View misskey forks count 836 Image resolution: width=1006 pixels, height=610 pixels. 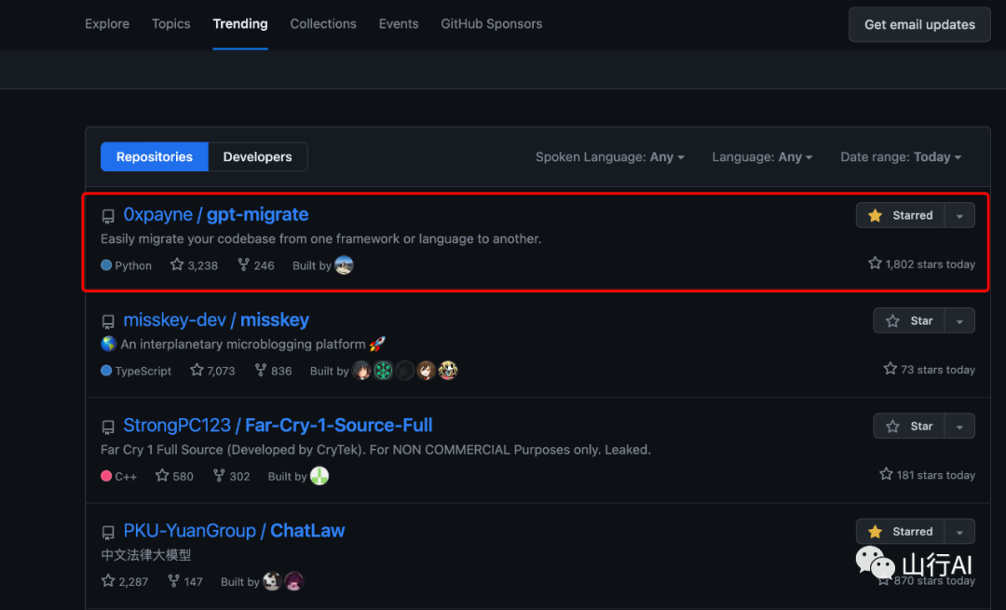[x=273, y=370]
